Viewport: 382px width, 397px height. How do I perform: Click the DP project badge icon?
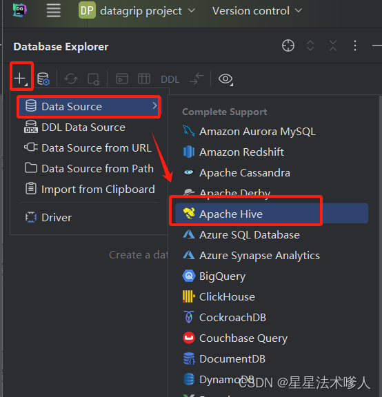click(x=87, y=10)
